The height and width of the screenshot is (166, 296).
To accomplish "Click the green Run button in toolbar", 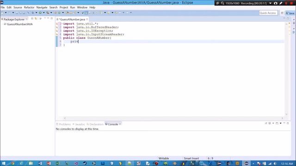I will click(40, 13).
